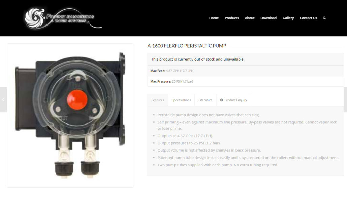Select the Features tab

point(158,100)
